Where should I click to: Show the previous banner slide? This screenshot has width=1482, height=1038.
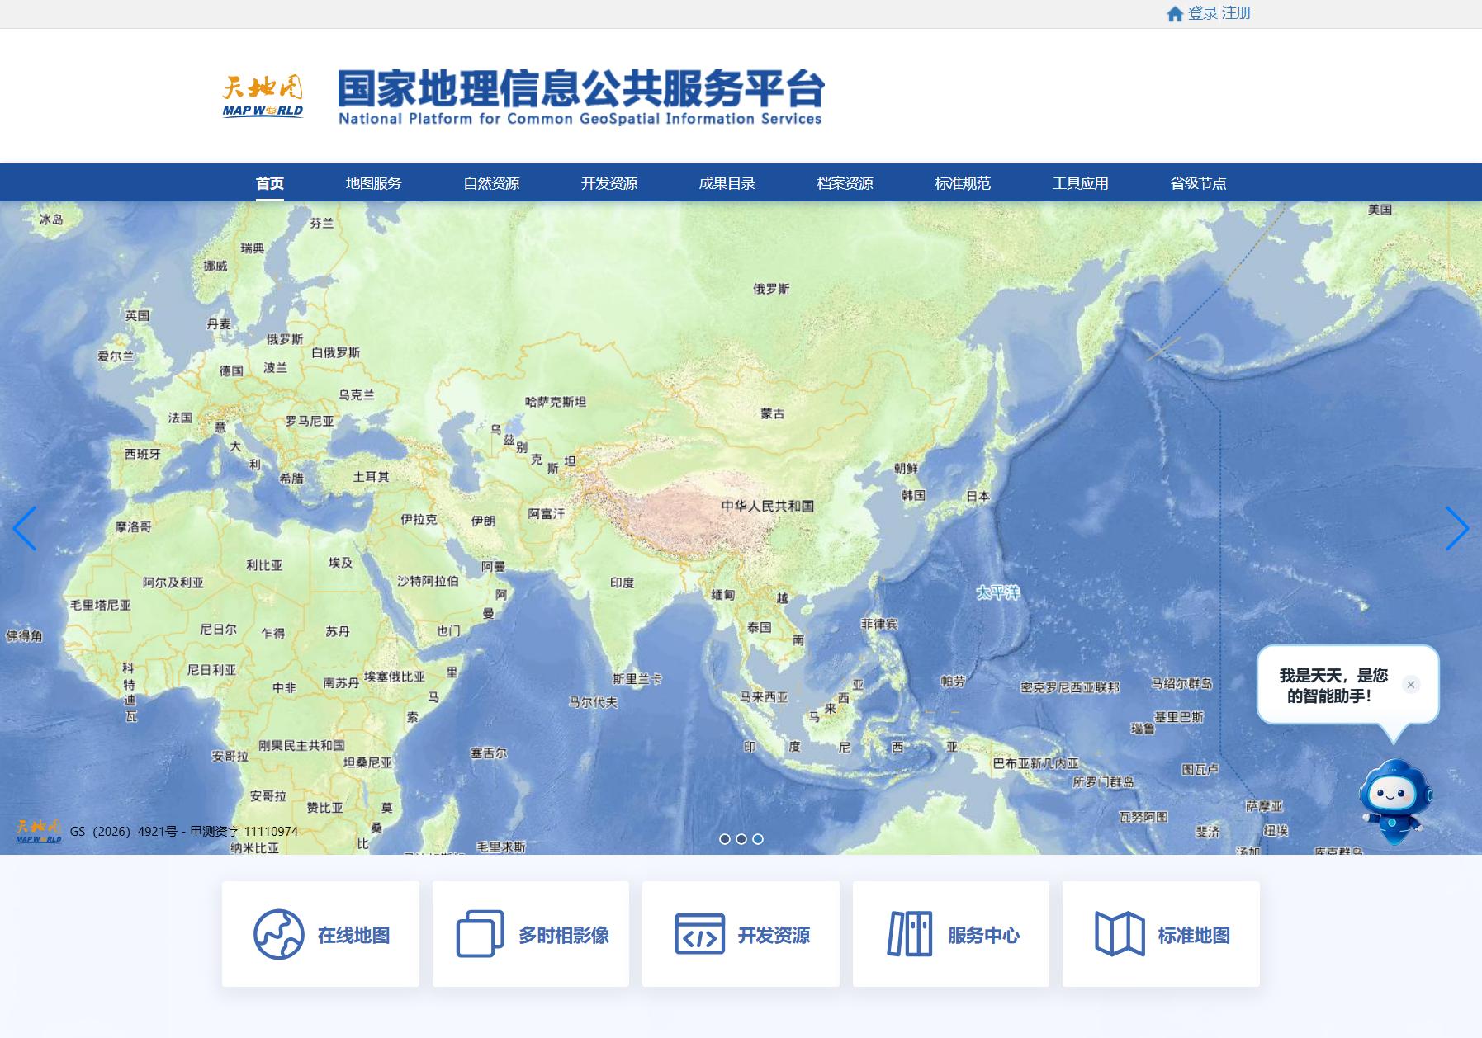[25, 528]
